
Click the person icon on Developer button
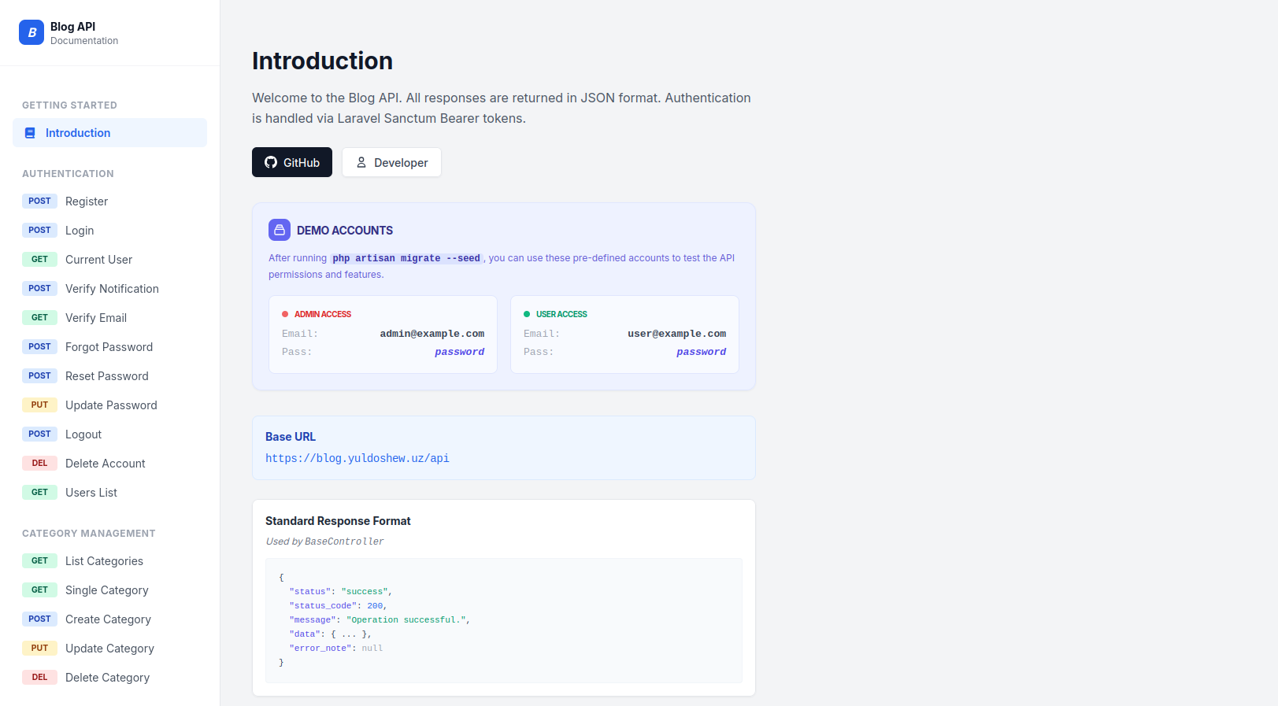(361, 162)
